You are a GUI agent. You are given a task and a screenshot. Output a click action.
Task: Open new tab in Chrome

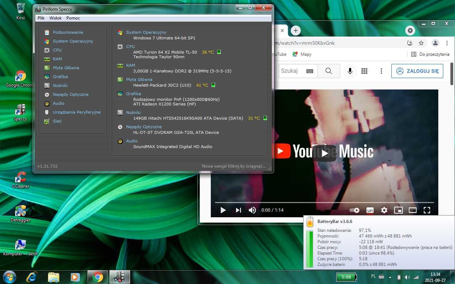pos(296,31)
